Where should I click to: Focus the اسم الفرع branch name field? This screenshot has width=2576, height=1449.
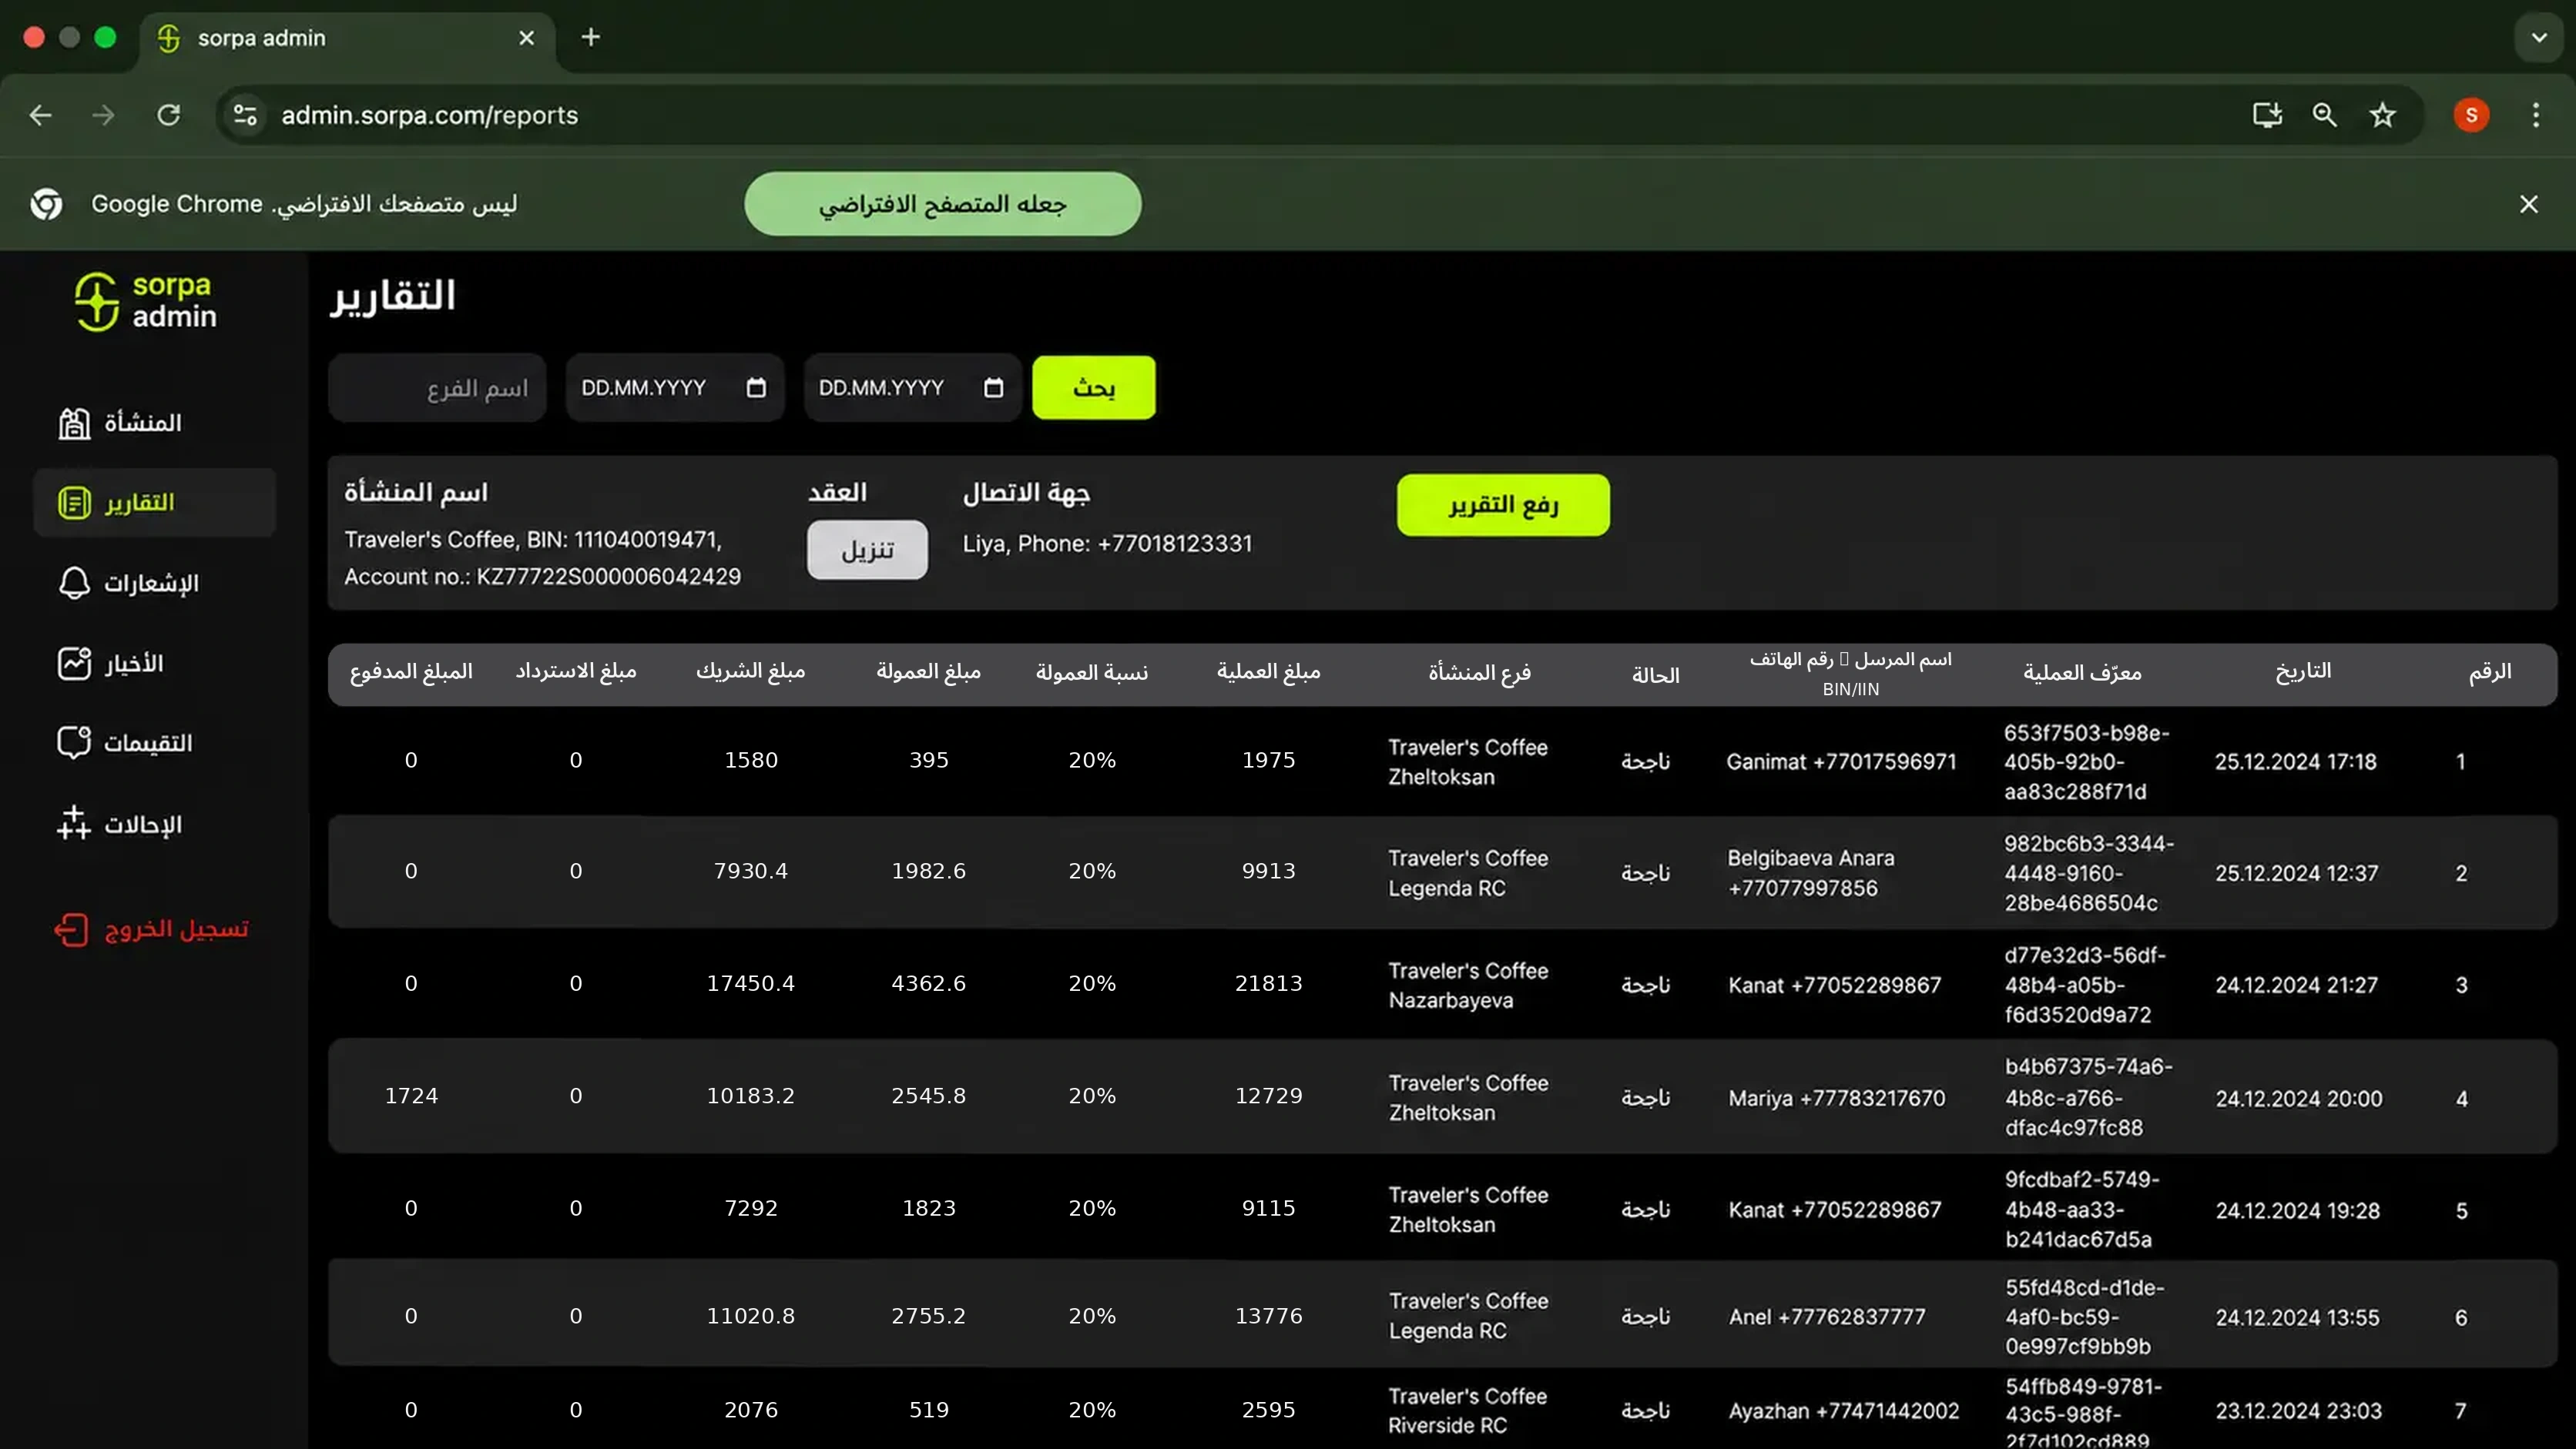coord(437,388)
